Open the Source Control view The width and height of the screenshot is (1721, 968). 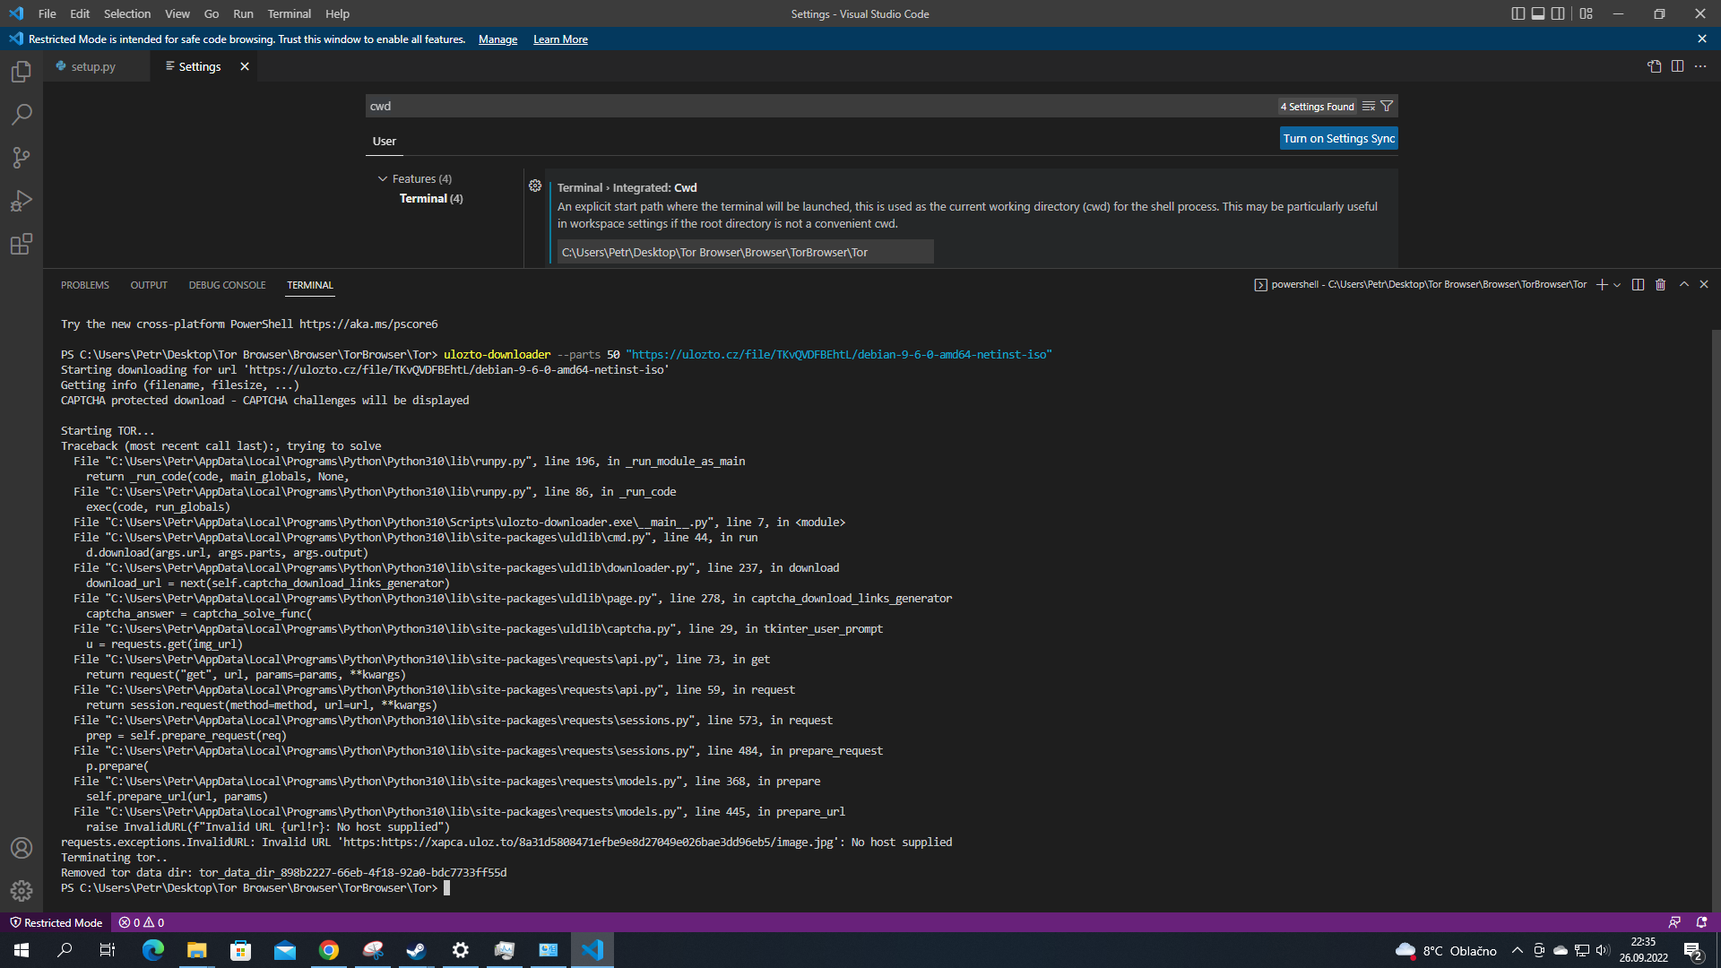pos(22,158)
